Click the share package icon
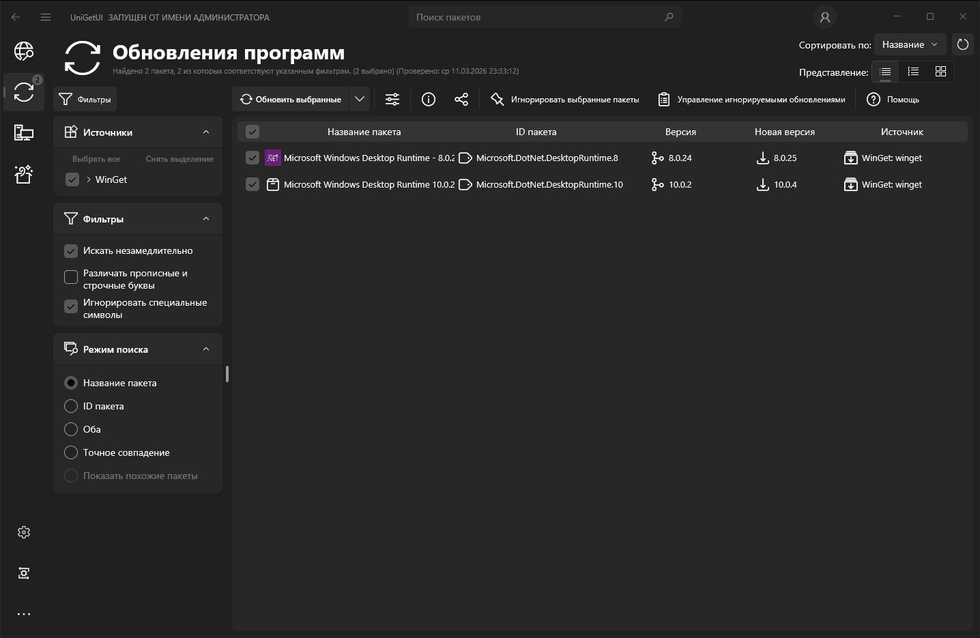Screen dimensions: 980x638 (461, 100)
